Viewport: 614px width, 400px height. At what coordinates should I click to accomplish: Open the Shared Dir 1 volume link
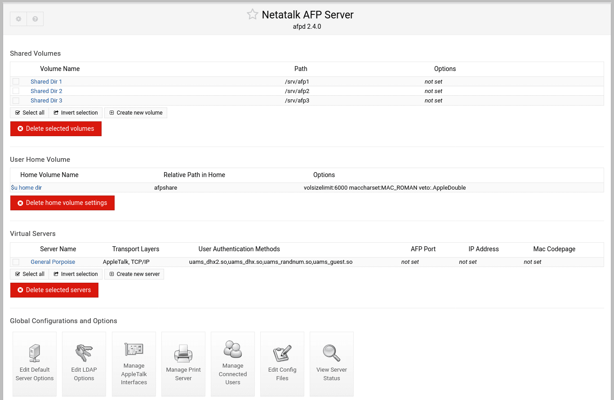click(46, 81)
